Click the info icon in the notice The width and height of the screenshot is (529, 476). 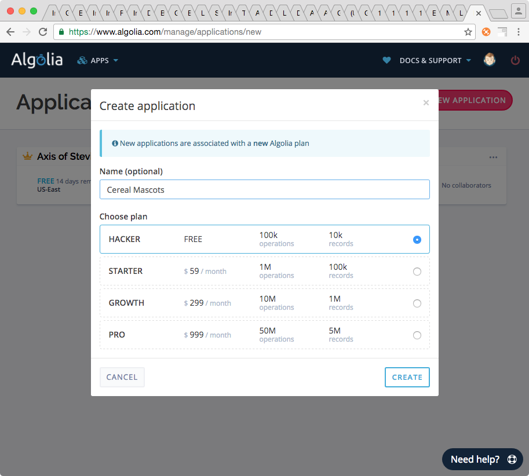coord(115,143)
